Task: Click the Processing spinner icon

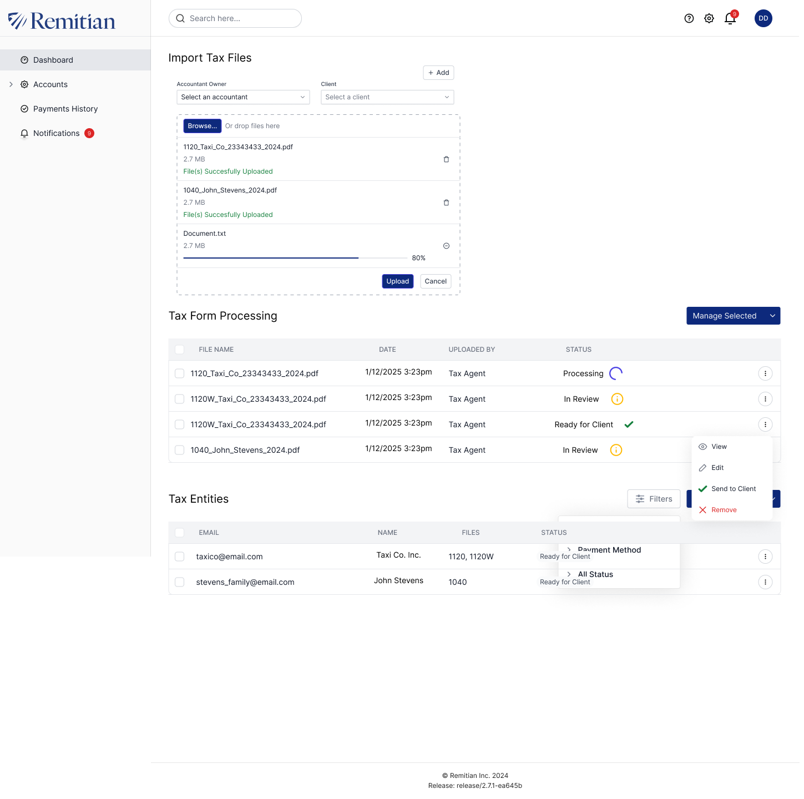Action: pyautogui.click(x=616, y=373)
